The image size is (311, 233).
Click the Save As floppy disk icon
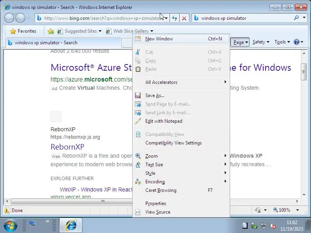[x=138, y=96]
